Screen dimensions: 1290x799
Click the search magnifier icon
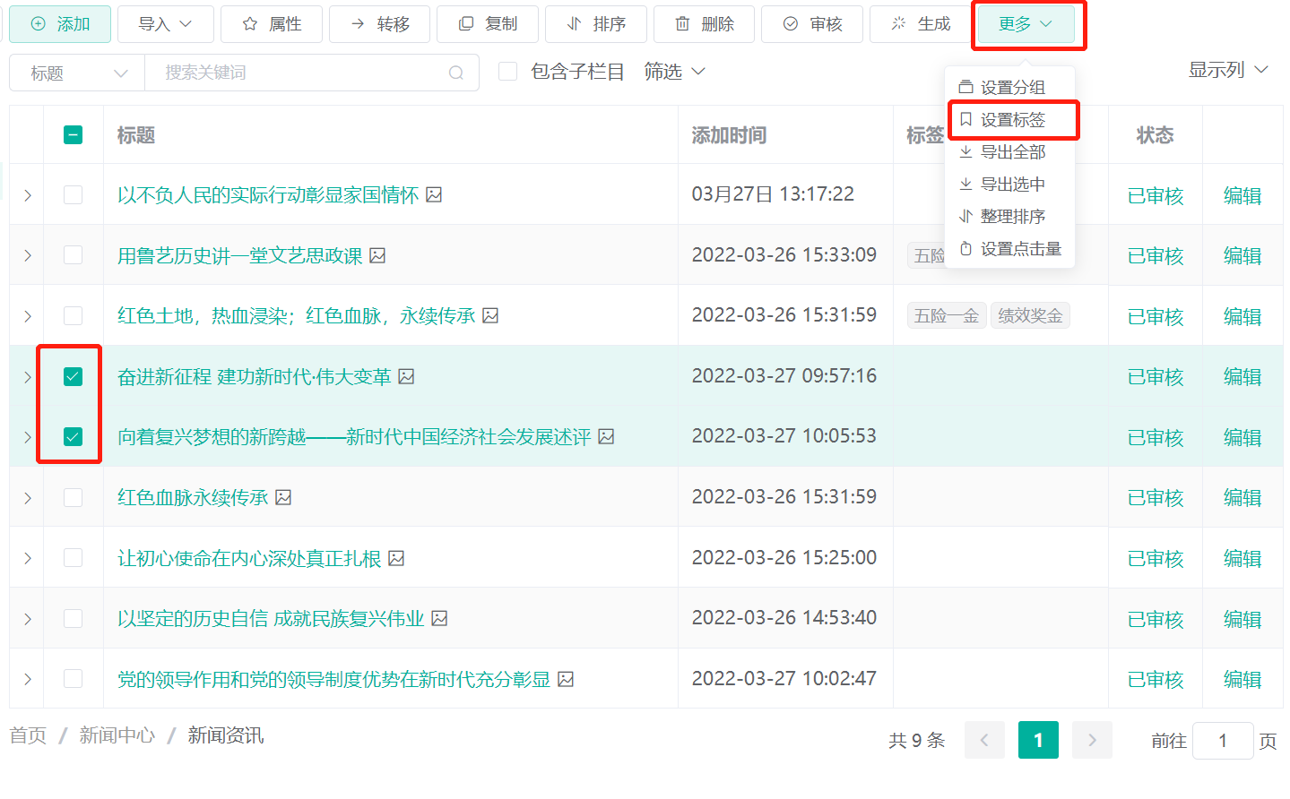(458, 72)
